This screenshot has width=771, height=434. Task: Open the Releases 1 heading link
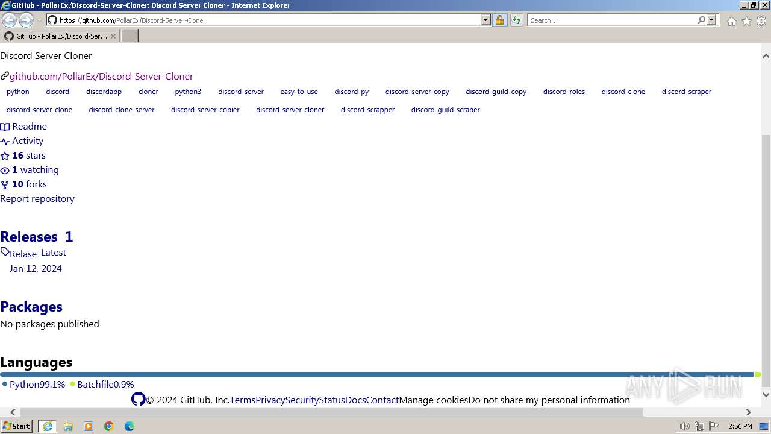coord(37,237)
